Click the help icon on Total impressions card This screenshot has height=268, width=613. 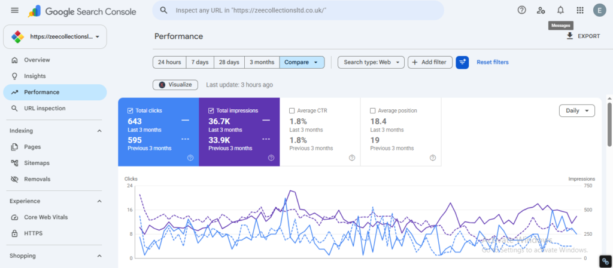(x=271, y=158)
